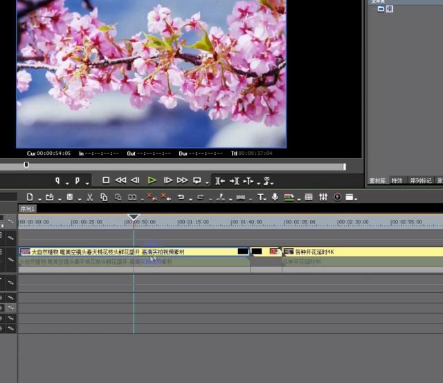Click the Cut scissors icon
443x383 pixels.
tap(89, 197)
